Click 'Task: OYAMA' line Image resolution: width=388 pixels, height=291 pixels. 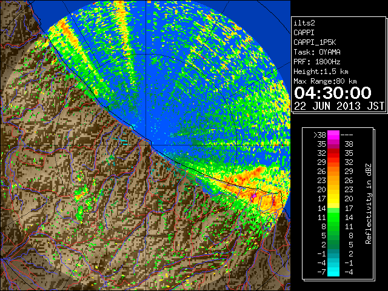pos(317,52)
